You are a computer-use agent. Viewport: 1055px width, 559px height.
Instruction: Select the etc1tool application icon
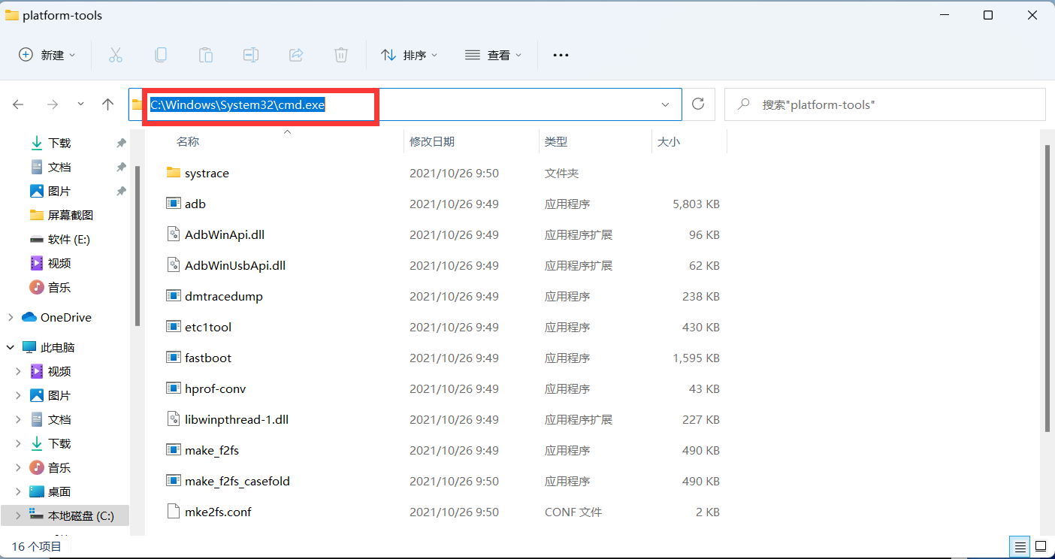click(x=174, y=327)
